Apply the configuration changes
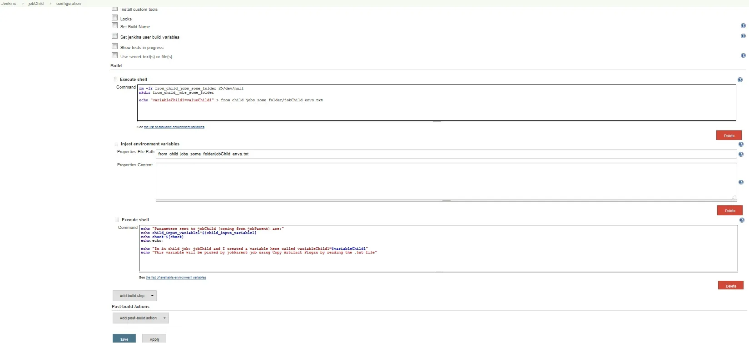This screenshot has width=749, height=343. [154, 339]
